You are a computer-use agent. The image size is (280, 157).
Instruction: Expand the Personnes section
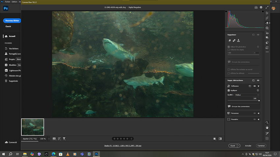pyautogui.click(x=259, y=113)
